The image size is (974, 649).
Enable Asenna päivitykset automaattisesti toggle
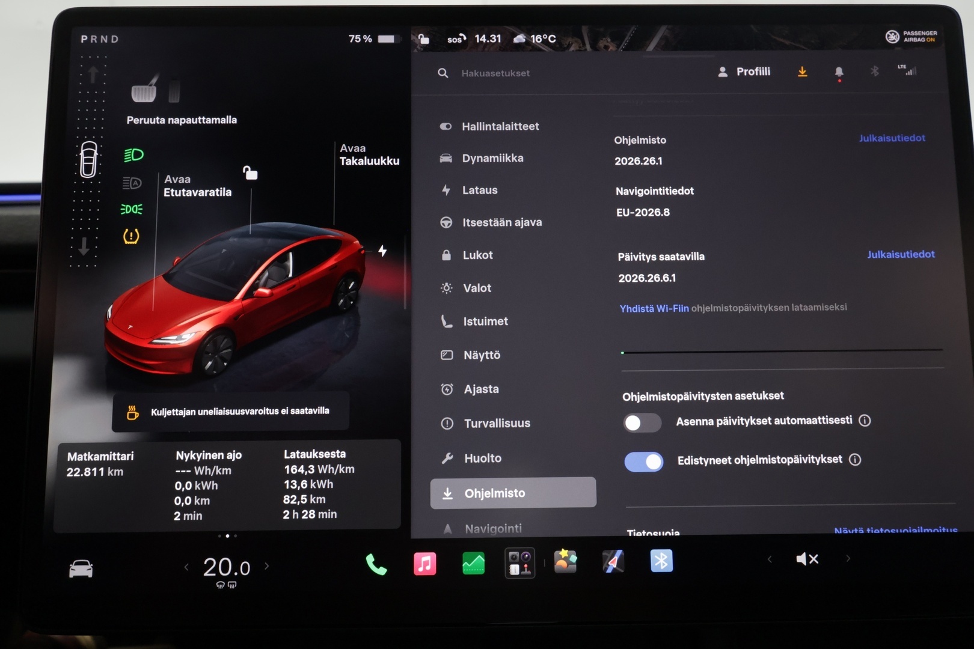pos(642,423)
